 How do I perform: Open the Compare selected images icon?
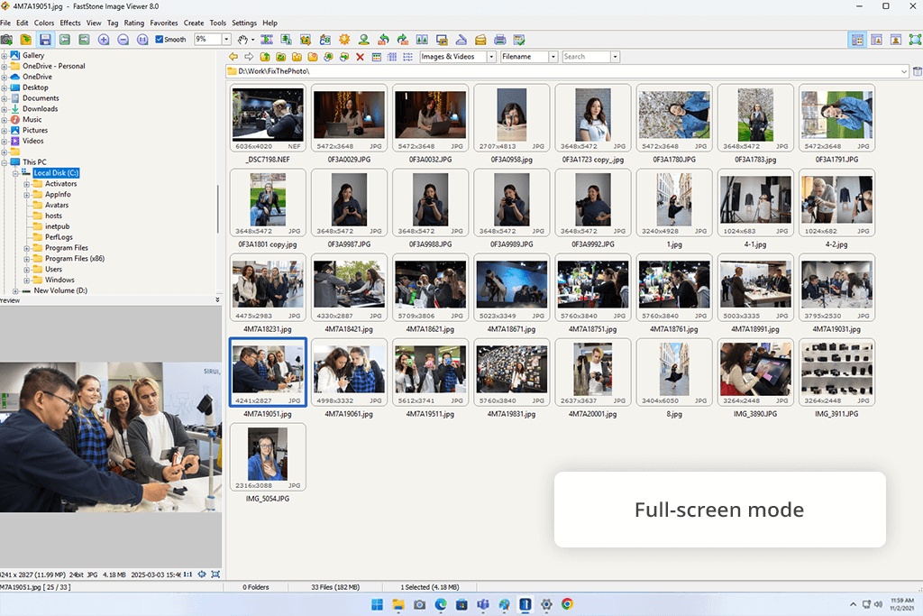pos(422,40)
